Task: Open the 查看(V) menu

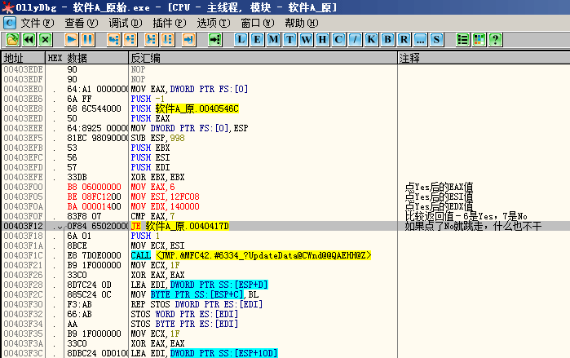Action: [82, 24]
